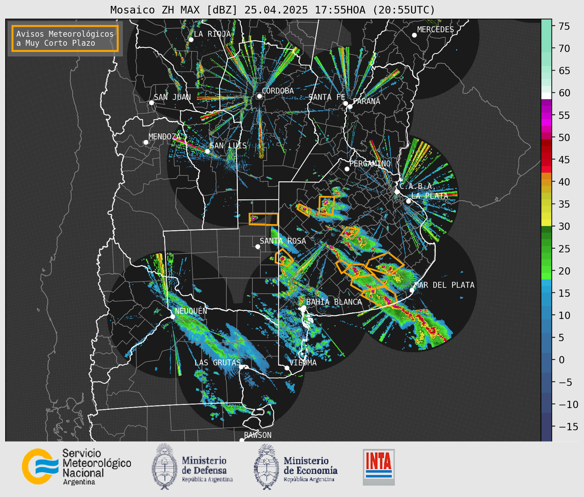Click the CORDOBA city label
This screenshot has height=497, width=584.
(278, 91)
